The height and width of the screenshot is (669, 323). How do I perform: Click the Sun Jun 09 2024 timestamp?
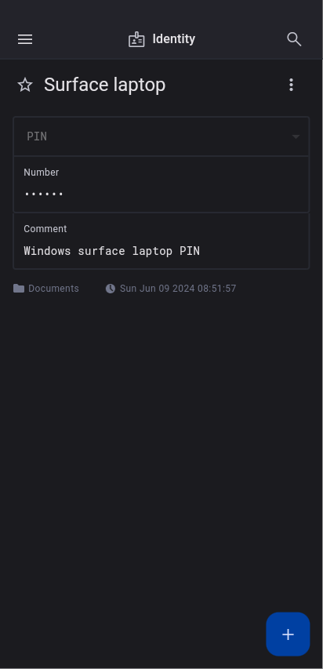coord(178,289)
